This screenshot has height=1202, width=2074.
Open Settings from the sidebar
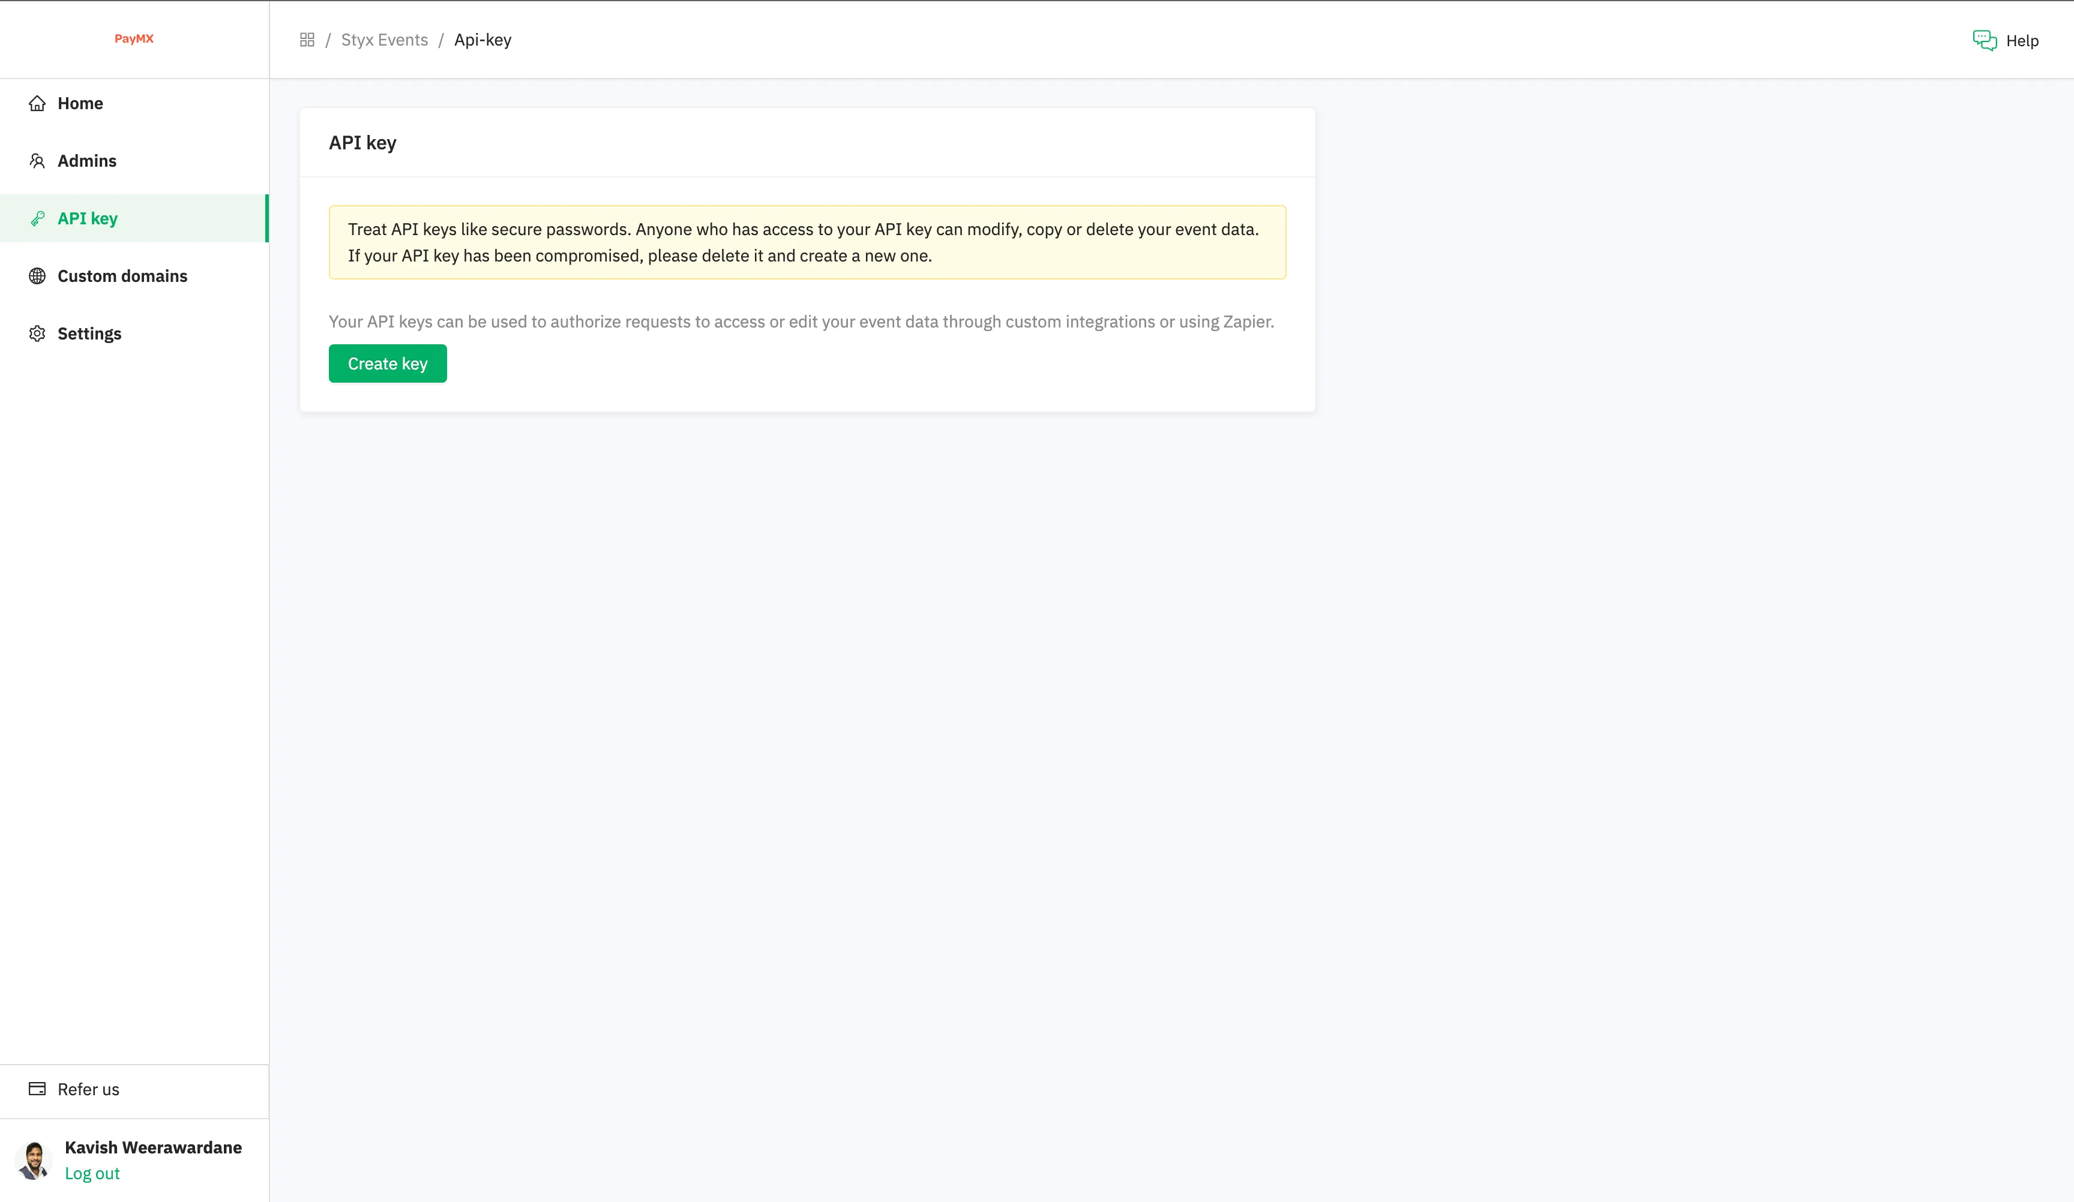pyautogui.click(x=134, y=333)
